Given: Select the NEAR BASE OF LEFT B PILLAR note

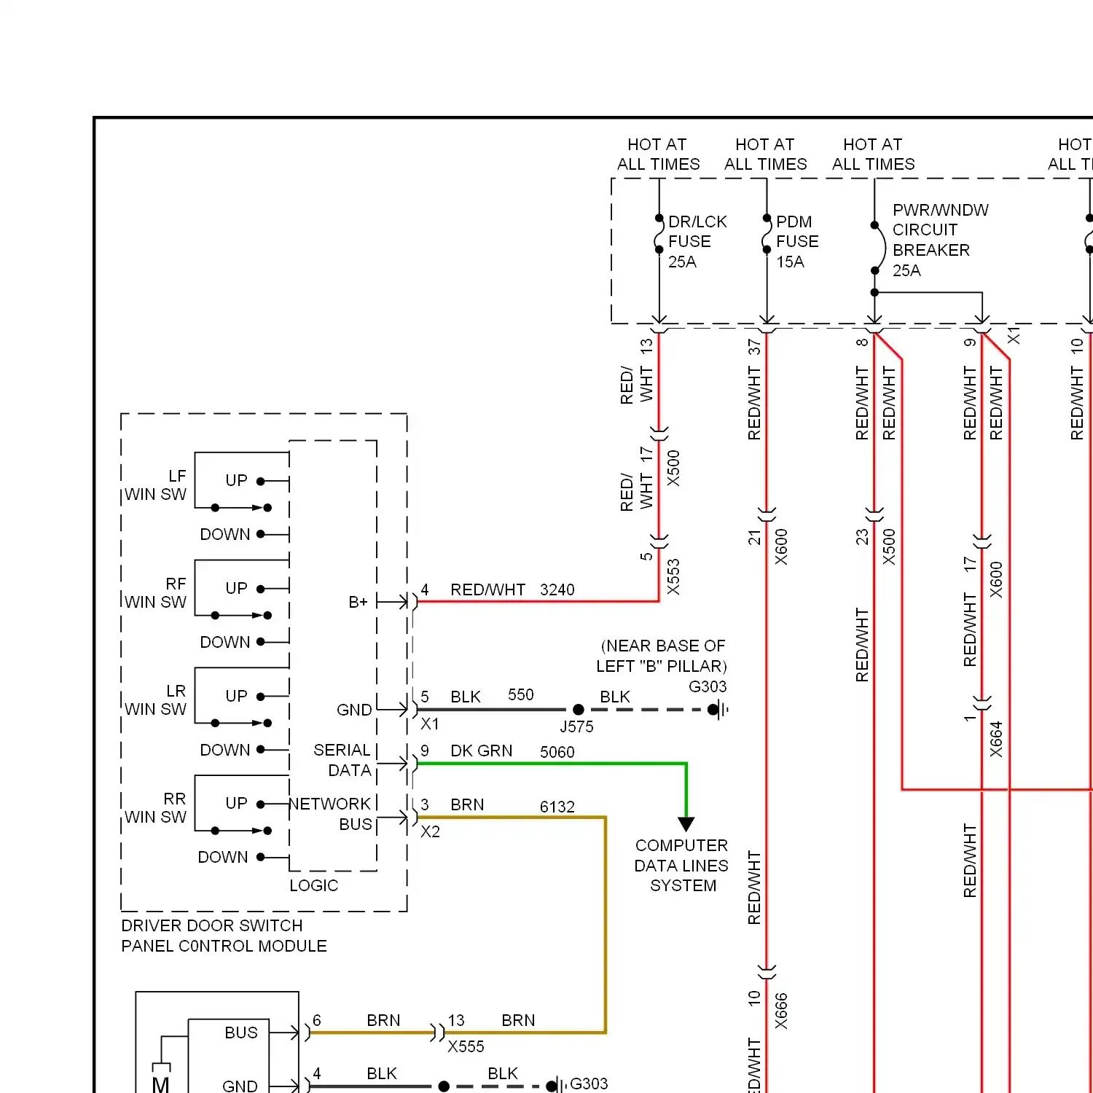Looking at the screenshot, I should coord(662,656).
